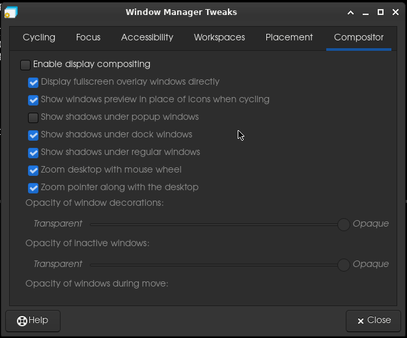Viewport: 407px width, 338px height.
Task: Click the 'Opacity of inactive windows:' label
Action: [x=87, y=244]
